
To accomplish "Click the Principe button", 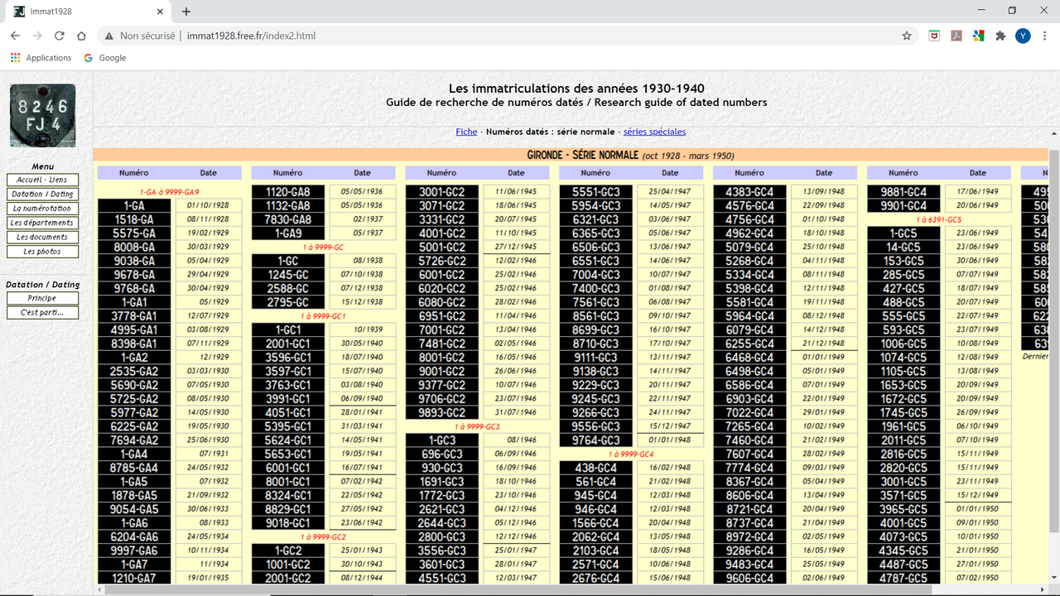I will pyautogui.click(x=42, y=298).
